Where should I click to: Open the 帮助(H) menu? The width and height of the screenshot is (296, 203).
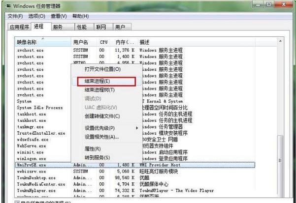(81, 16)
